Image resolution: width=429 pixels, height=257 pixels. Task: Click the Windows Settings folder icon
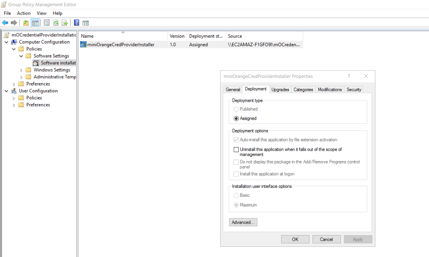29,70
